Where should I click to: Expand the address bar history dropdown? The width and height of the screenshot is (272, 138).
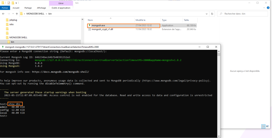click(x=207, y=14)
